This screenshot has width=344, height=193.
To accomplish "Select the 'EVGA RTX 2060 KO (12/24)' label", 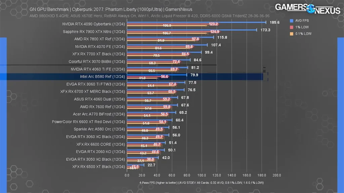I will coord(100,152).
